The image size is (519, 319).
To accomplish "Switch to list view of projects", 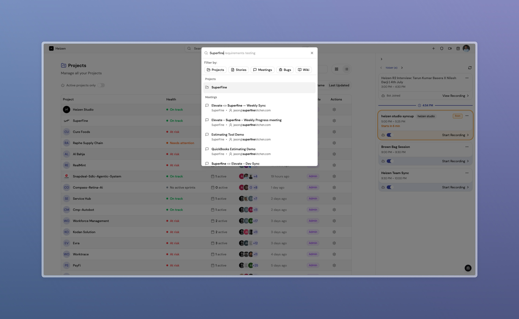I will (347, 69).
